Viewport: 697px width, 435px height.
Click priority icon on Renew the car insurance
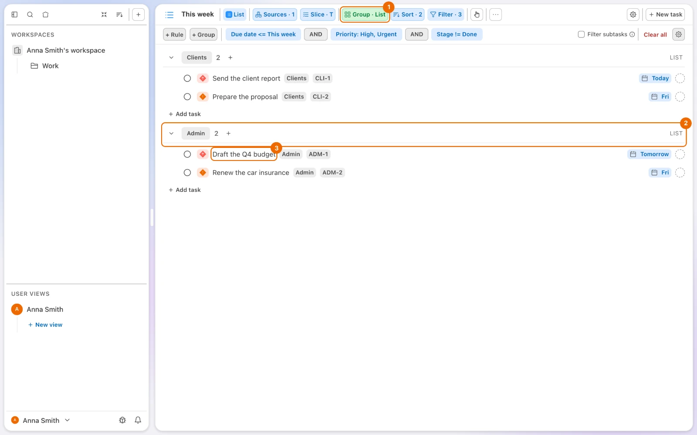coord(203,173)
